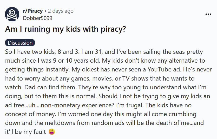The image size is (217, 139).
Task: Click the text 'I'm frugal.' in the post
Action: pyautogui.click(x=130, y=105)
